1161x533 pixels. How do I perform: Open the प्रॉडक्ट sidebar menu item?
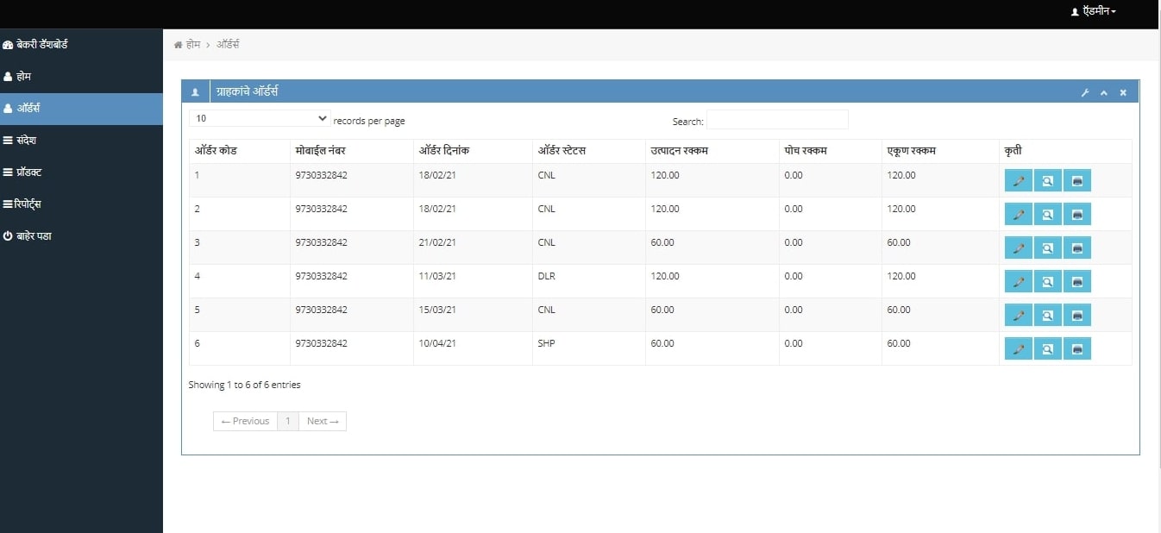click(x=28, y=172)
